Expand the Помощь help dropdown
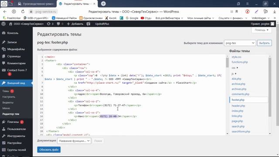 coord(262,30)
